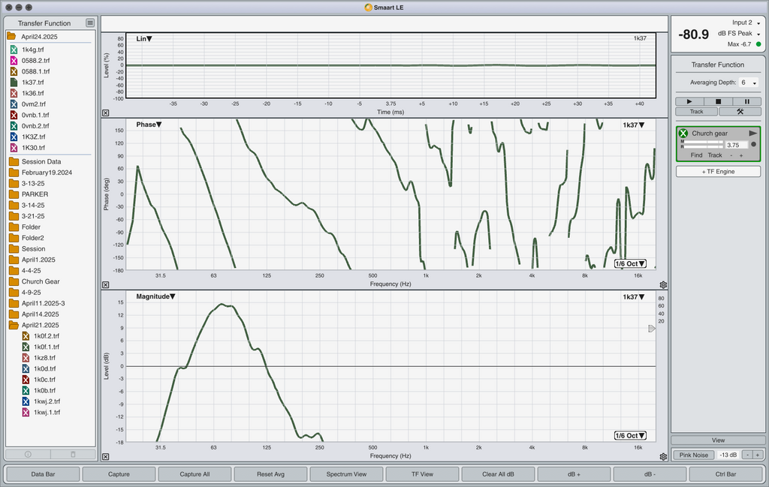This screenshot has height=487, width=769.
Task: Open the Lin plot type dropdown
Action: (144, 39)
